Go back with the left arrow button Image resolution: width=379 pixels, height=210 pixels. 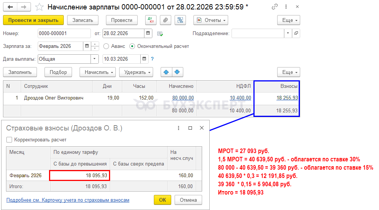point(10,7)
